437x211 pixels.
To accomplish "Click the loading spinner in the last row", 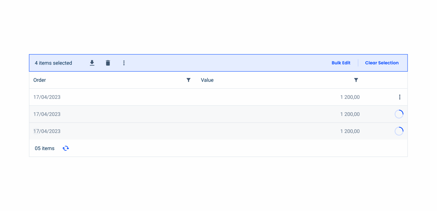I will [399, 131].
